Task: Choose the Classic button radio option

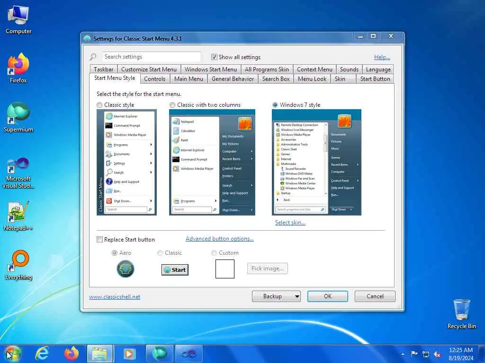Action: (160, 253)
